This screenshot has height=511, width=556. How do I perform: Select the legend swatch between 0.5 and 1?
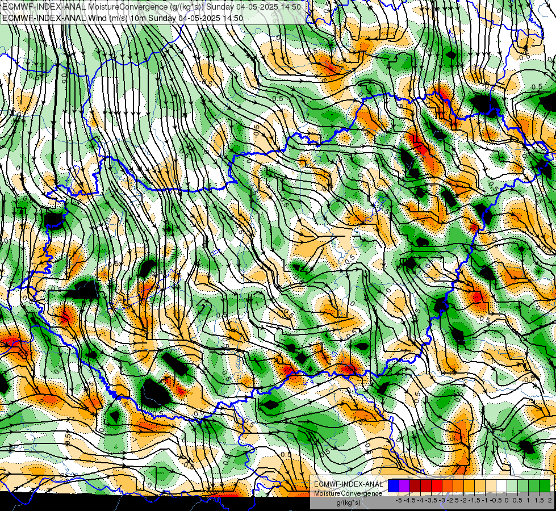tap(523, 485)
